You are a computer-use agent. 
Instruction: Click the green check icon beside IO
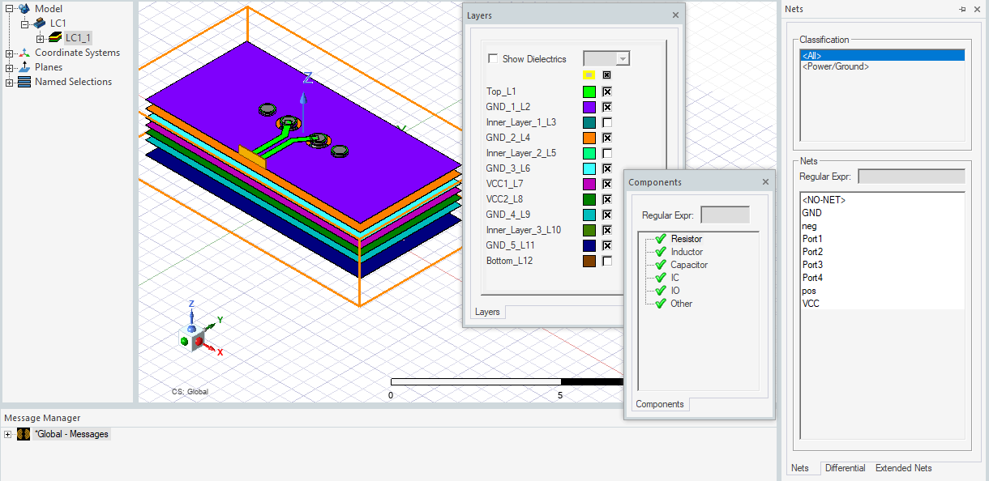tap(661, 291)
